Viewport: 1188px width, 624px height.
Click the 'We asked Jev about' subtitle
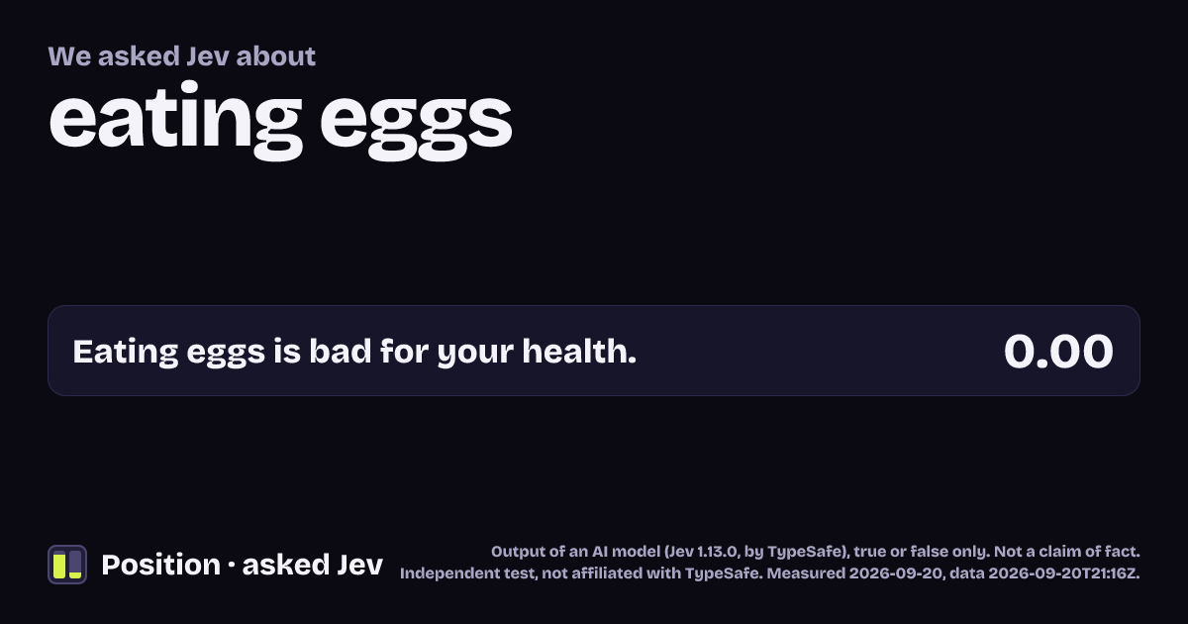tap(181, 56)
